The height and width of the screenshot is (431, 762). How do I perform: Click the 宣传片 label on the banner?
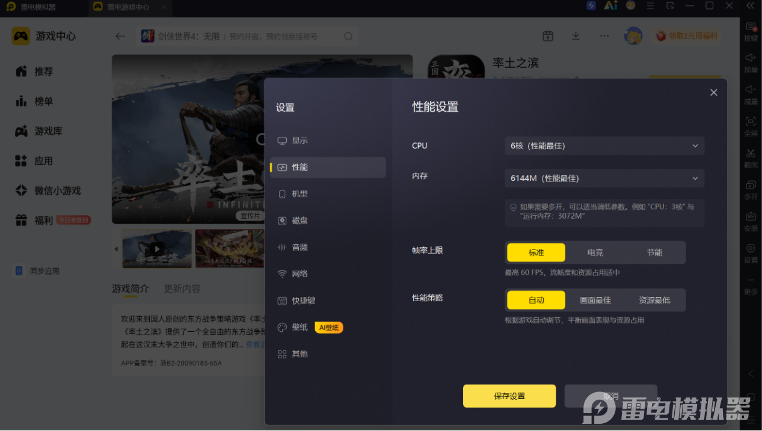[250, 216]
